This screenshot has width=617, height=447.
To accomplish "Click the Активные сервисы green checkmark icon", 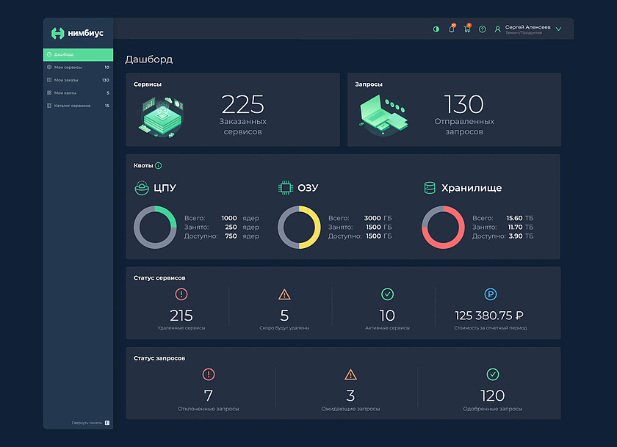I will pyautogui.click(x=387, y=294).
